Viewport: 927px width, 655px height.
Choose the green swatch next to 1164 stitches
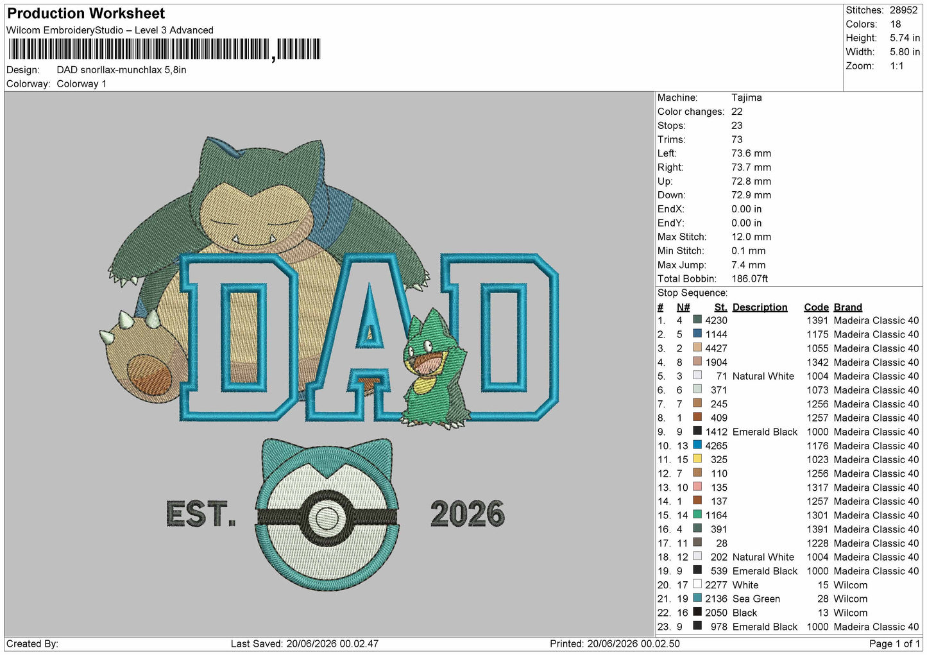(697, 515)
